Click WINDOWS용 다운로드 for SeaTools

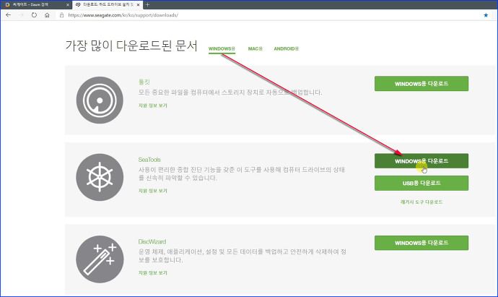tap(421, 161)
